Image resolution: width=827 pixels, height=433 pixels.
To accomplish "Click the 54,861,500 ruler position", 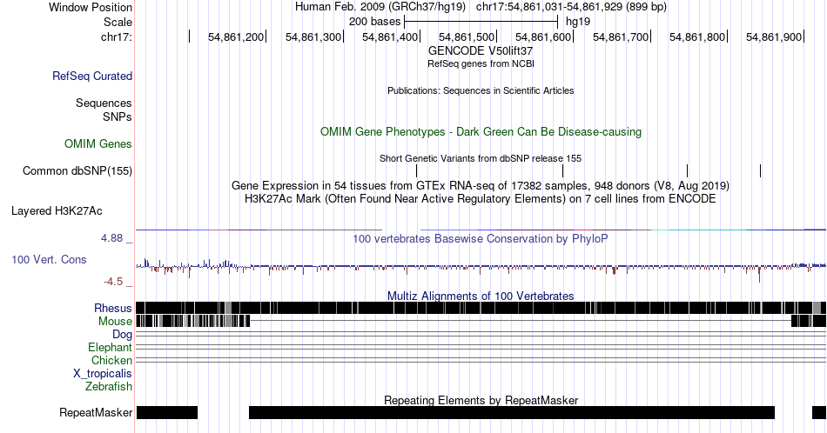I will 467,37.
